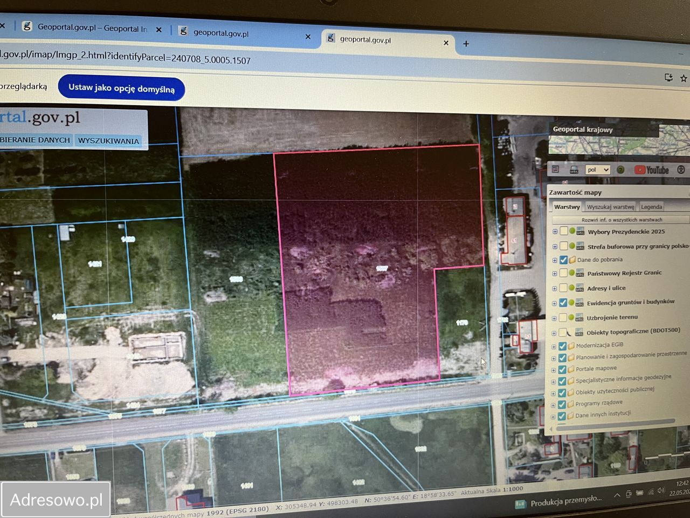Open help via green question mark icon
Viewport: 690px width, 518px height.
[620, 169]
